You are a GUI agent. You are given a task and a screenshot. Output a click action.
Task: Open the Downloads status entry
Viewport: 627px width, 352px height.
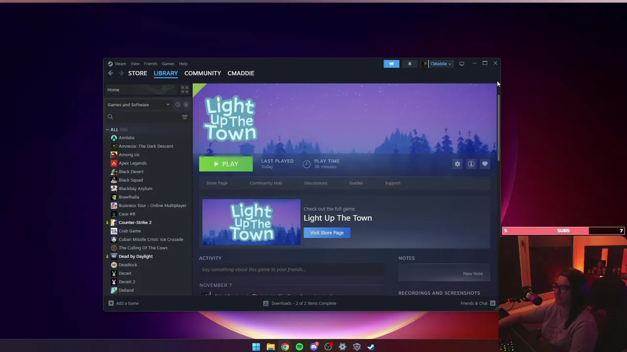(x=300, y=303)
